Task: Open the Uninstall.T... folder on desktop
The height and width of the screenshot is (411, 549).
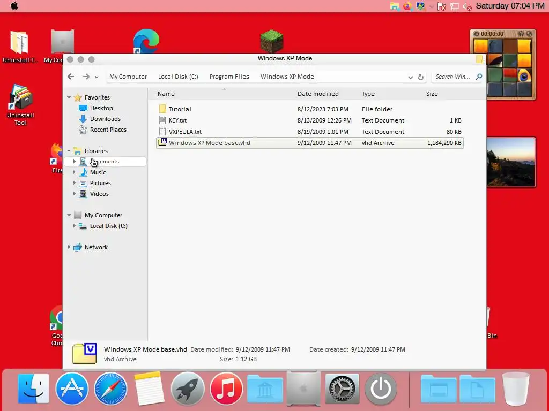Action: [20, 47]
